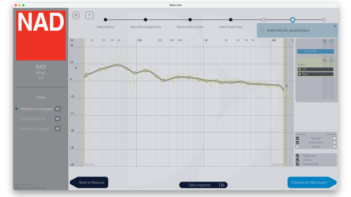Select the Perlisten 500 Hz filter checkbox
Screen dimensions: 351x197
tap(16, 119)
